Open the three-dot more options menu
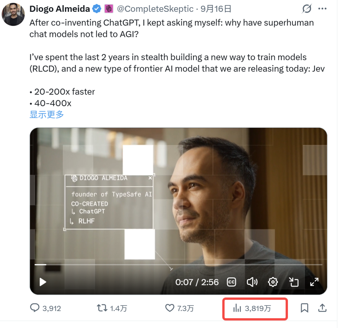The height and width of the screenshot is (328, 353). click(322, 9)
